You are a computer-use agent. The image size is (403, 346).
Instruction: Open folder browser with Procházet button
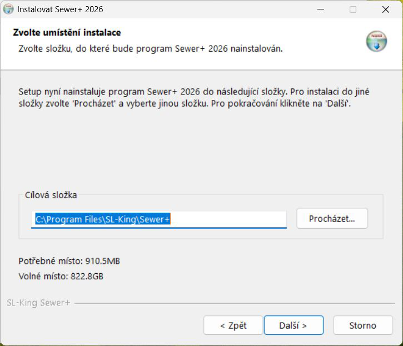[332, 218]
